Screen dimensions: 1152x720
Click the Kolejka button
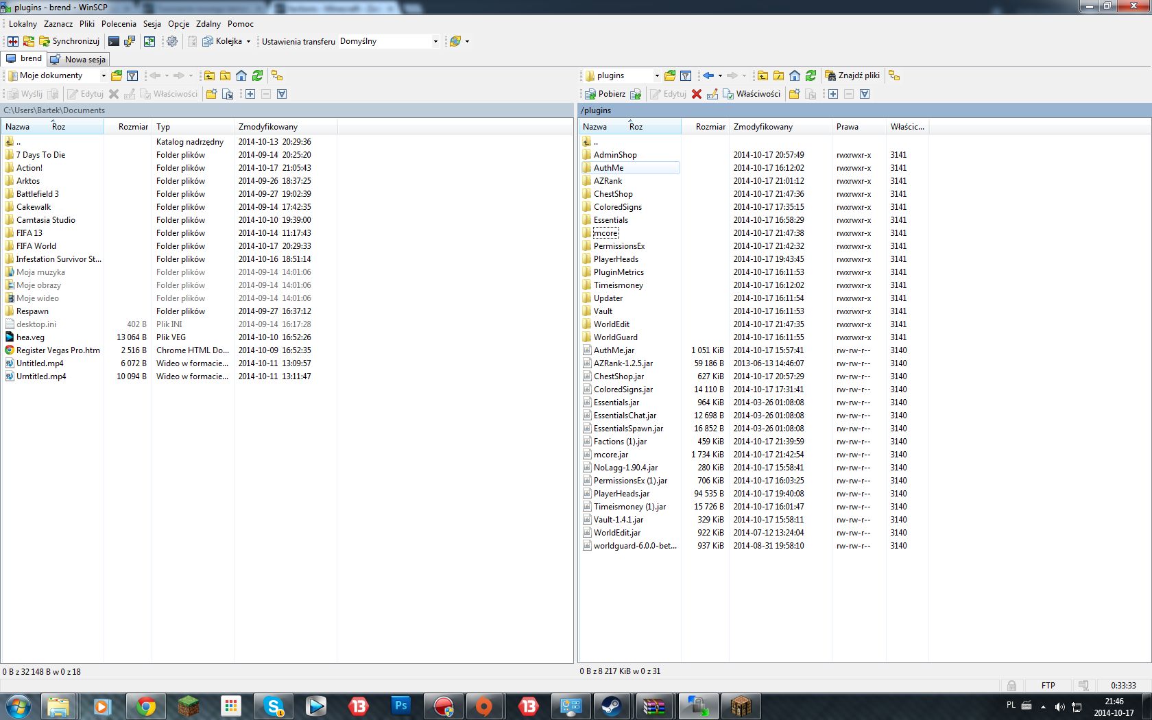pos(222,41)
